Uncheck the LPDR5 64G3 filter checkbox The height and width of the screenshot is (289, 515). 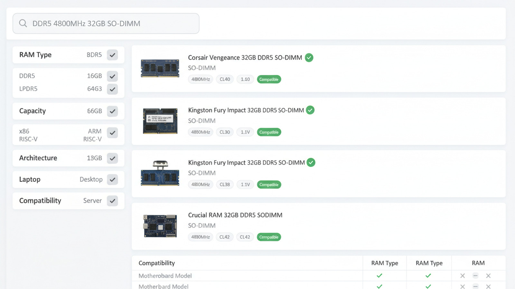112,89
